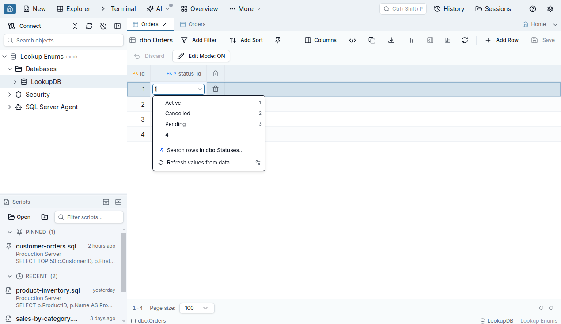Open the Settings gear icon
561x324 pixels.
(550, 9)
